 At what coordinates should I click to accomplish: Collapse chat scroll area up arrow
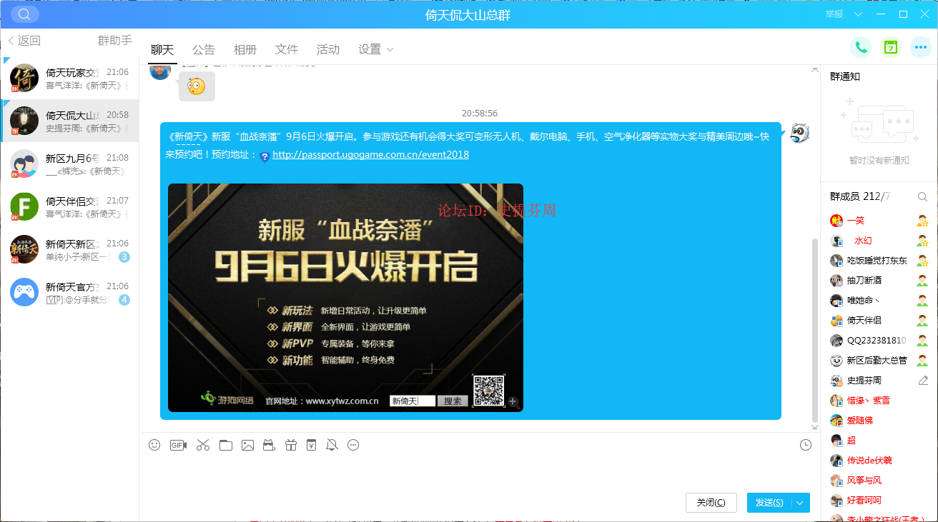(814, 70)
